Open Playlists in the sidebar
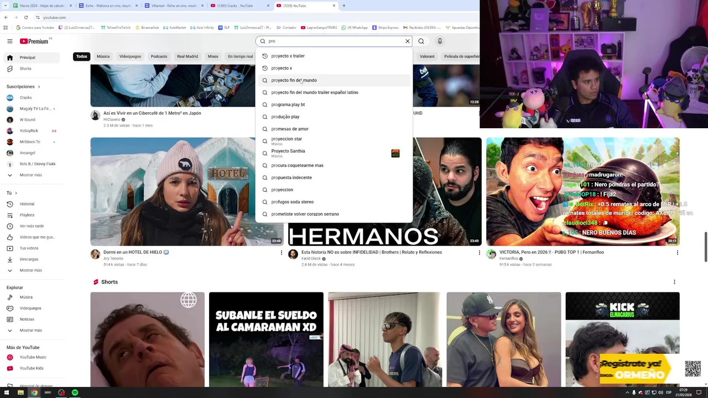The width and height of the screenshot is (708, 398). pyautogui.click(x=30, y=215)
